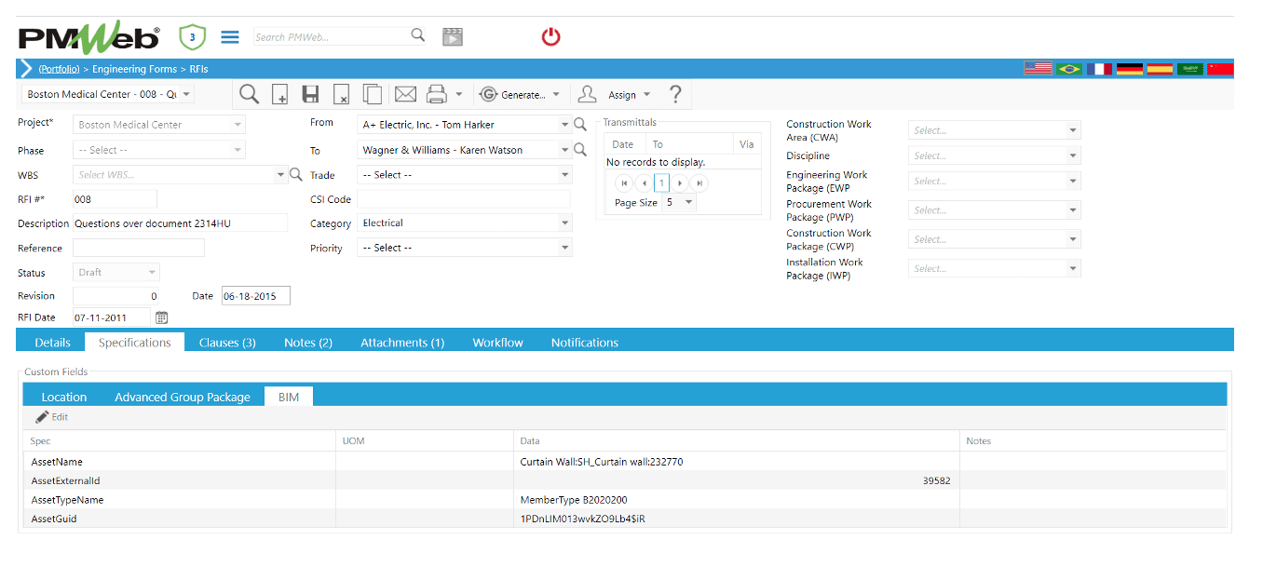Delete the record using the page-with-x icon
This screenshot has width=1263, height=567.
click(x=341, y=93)
